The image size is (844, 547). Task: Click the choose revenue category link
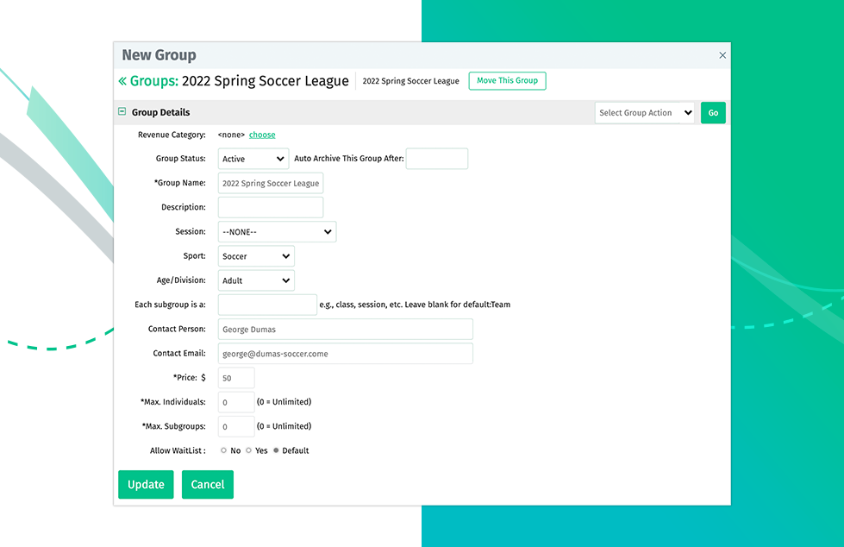(x=262, y=135)
